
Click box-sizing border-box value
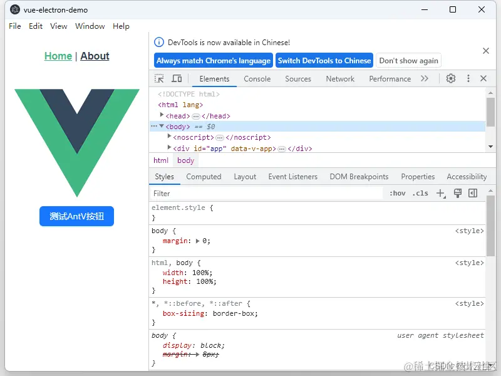pos(234,314)
